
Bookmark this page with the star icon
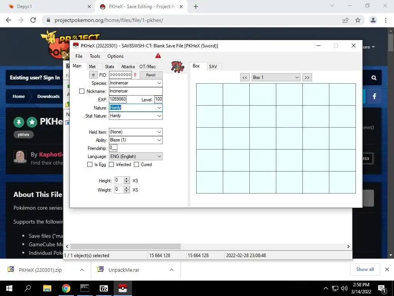click(x=358, y=20)
